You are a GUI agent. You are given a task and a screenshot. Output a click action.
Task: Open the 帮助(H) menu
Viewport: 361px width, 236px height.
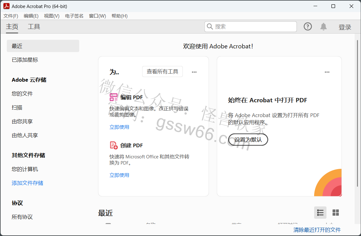pyautogui.click(x=120, y=16)
